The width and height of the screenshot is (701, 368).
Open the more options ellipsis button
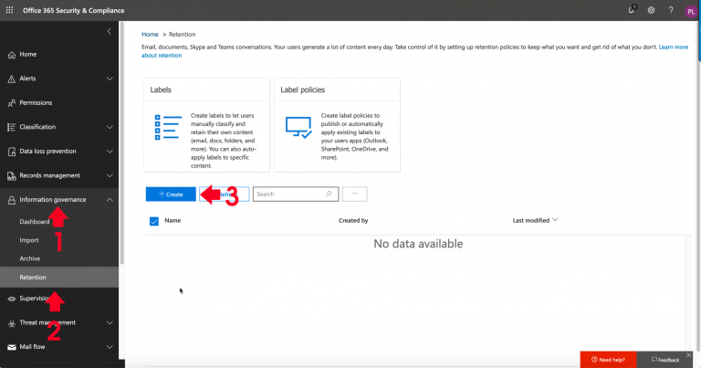click(354, 194)
